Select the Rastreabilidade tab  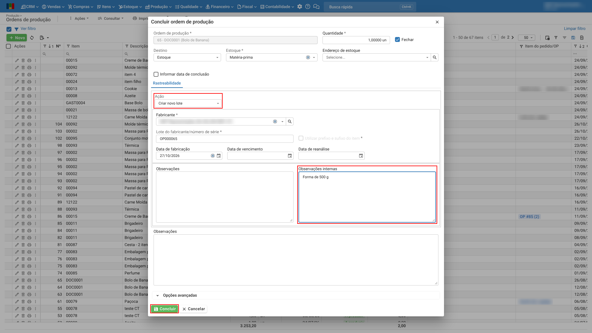click(167, 83)
